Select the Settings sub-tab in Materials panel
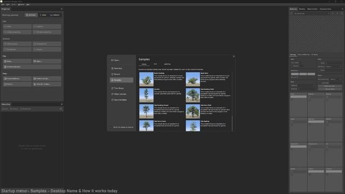The height and width of the screenshot is (194, 345). (x=293, y=54)
